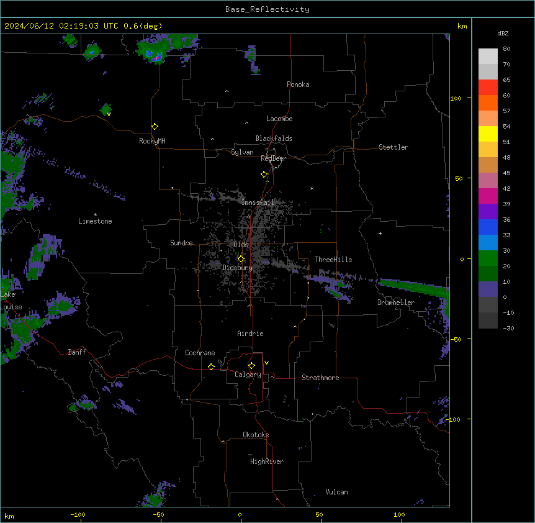Click the ThreeHills label
Image resolution: width=535 pixels, height=523 pixels.
[333, 260]
